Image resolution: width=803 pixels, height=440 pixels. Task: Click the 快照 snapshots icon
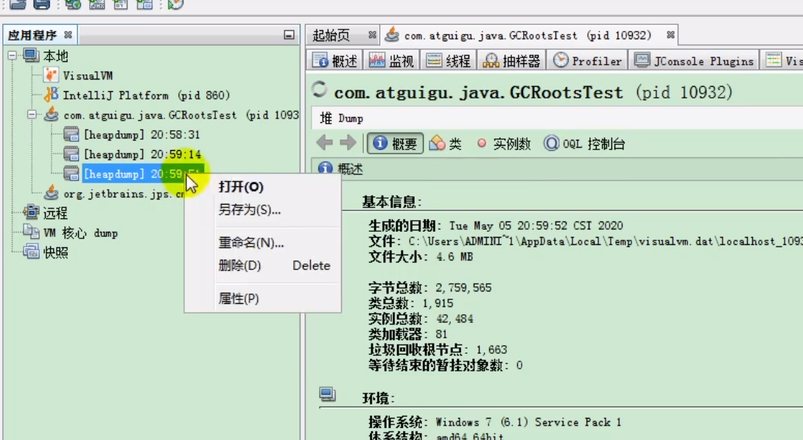[x=31, y=252]
